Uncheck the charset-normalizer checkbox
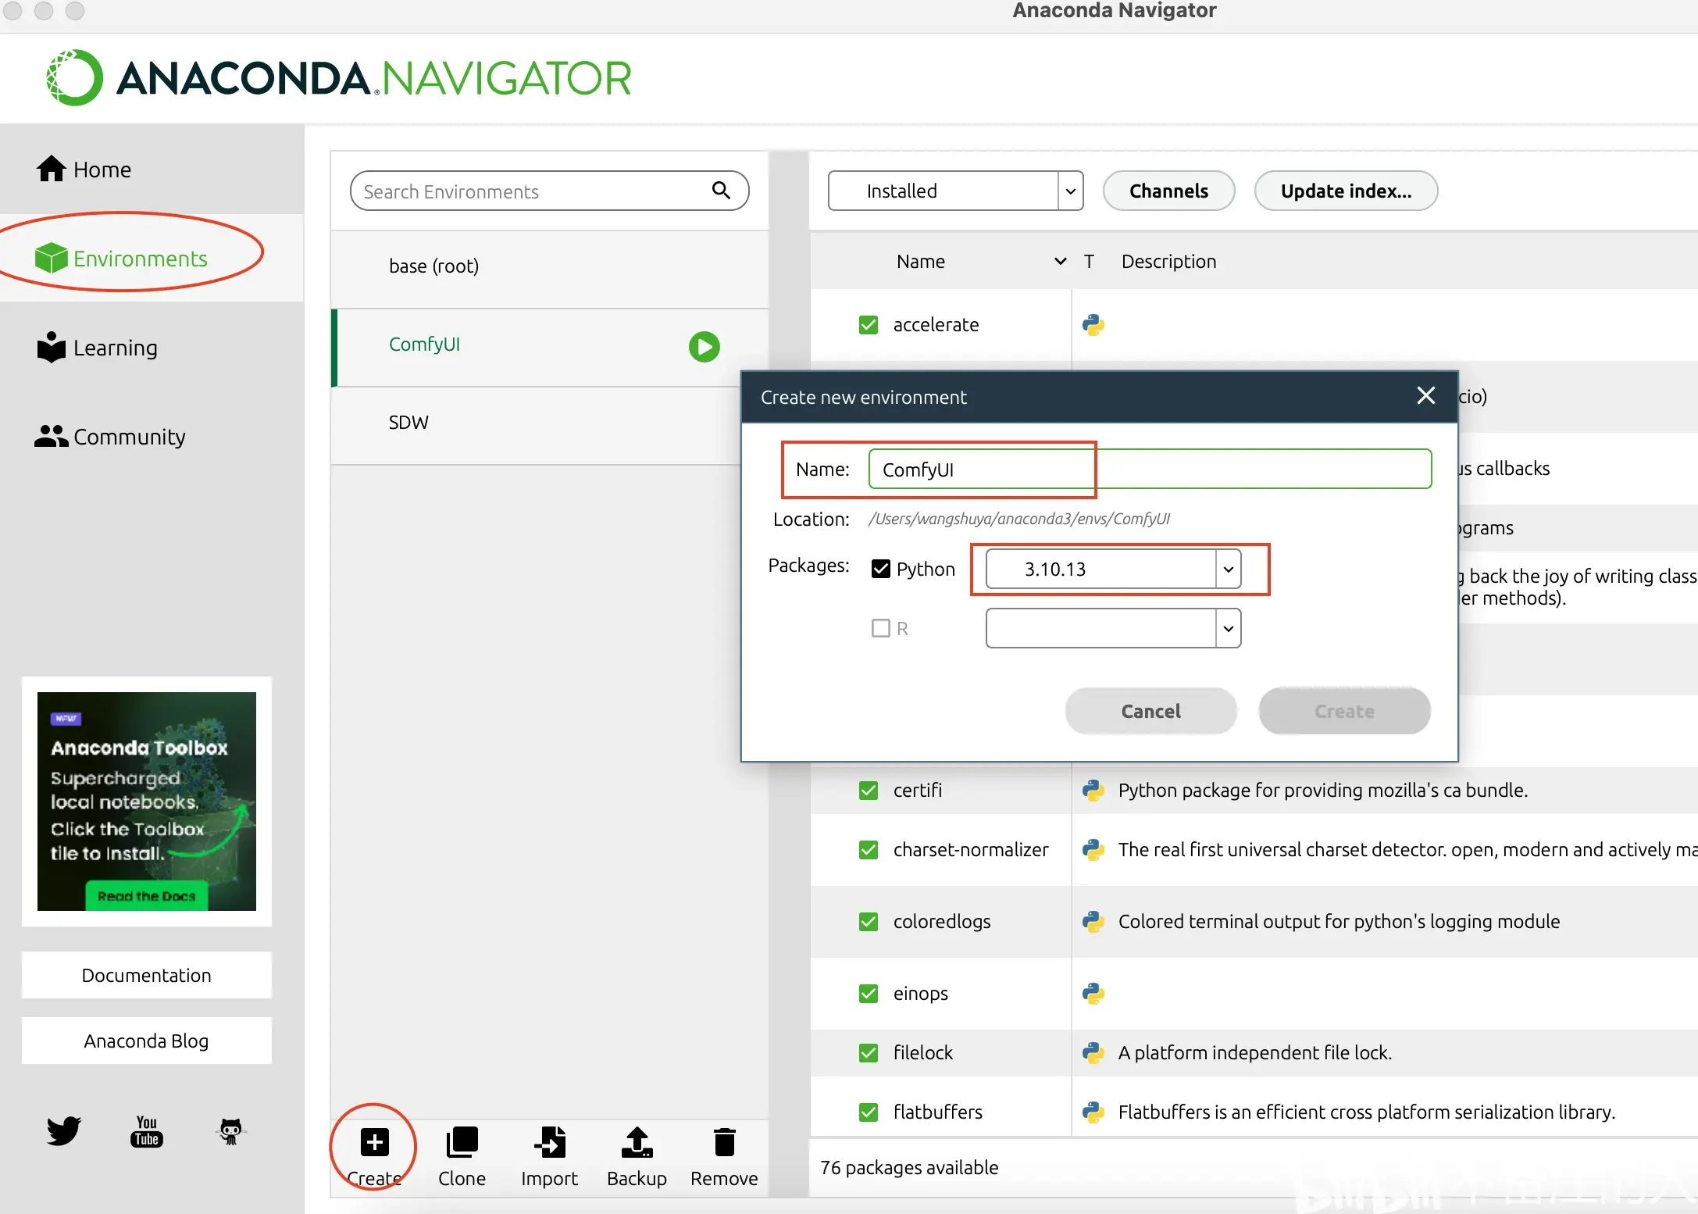 pos(868,850)
